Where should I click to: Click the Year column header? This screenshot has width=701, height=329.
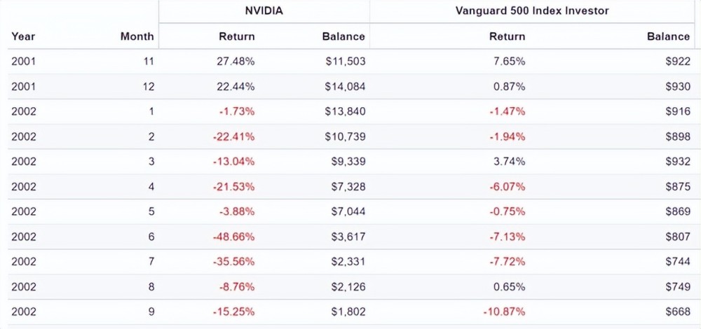click(x=23, y=36)
